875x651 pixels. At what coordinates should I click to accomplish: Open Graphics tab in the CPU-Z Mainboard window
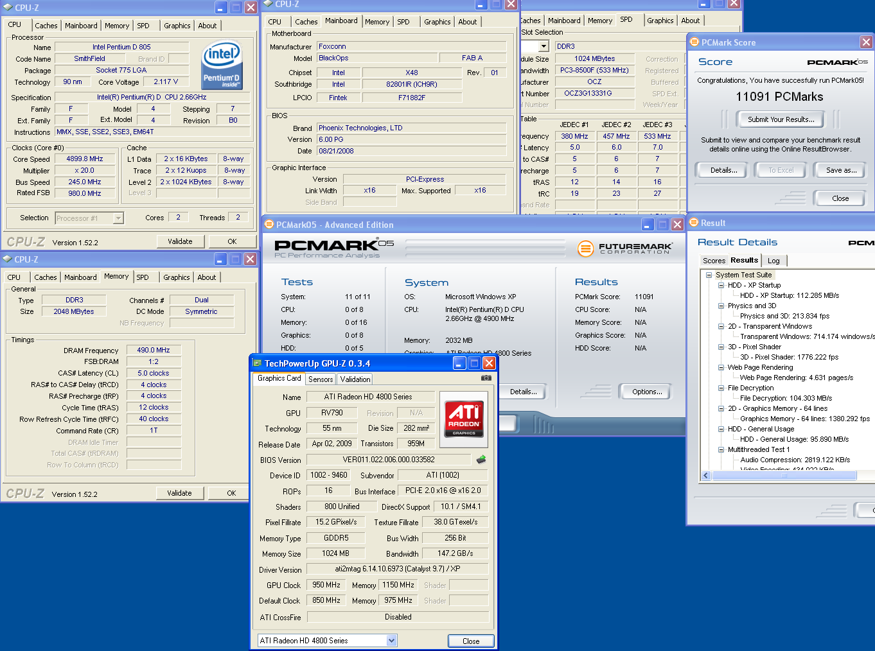click(x=437, y=22)
